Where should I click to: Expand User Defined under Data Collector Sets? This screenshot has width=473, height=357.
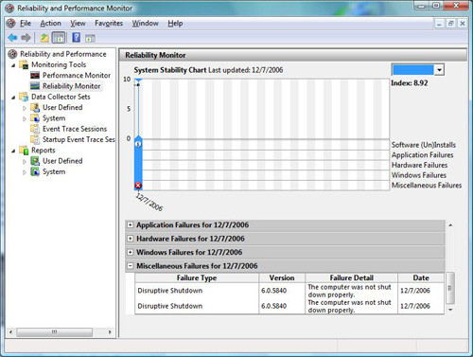[25, 108]
